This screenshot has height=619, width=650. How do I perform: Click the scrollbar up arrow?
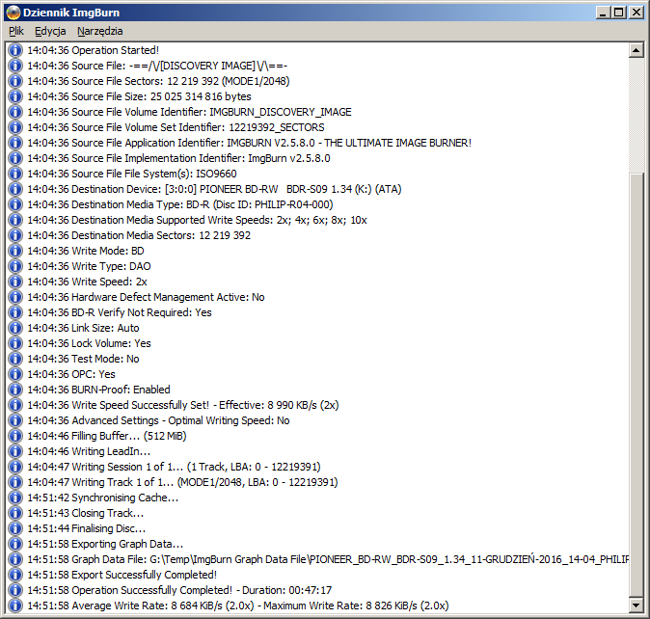[636, 50]
